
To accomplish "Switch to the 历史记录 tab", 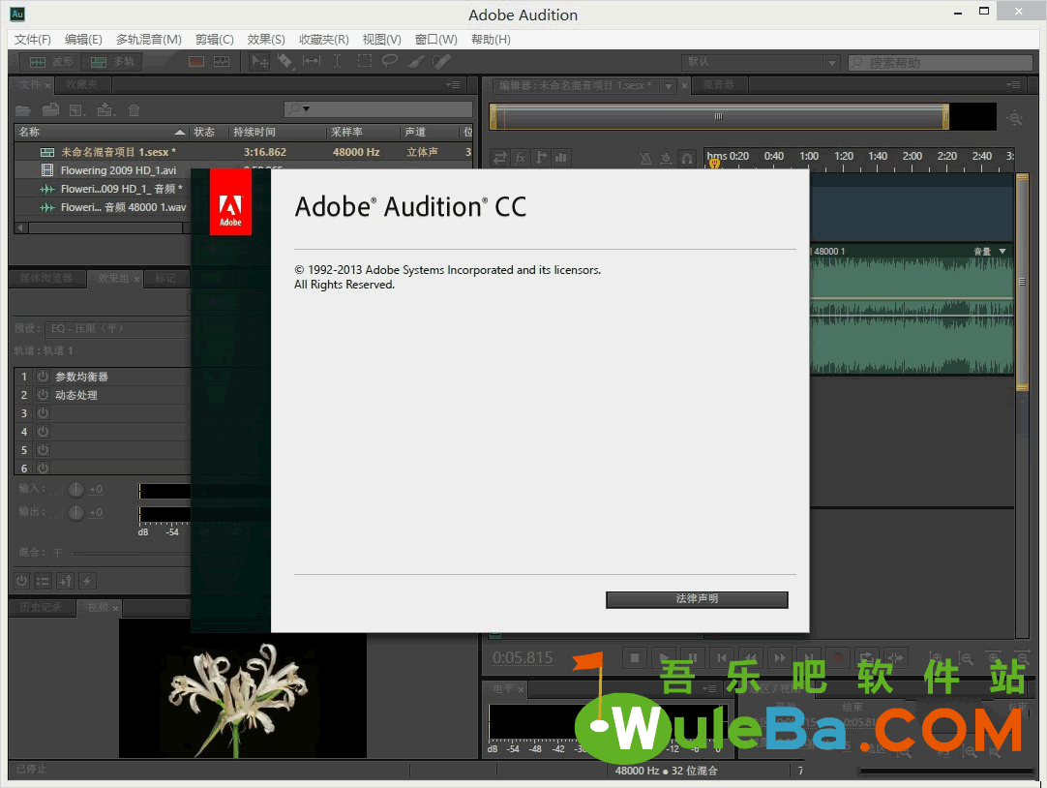I will [x=40, y=607].
